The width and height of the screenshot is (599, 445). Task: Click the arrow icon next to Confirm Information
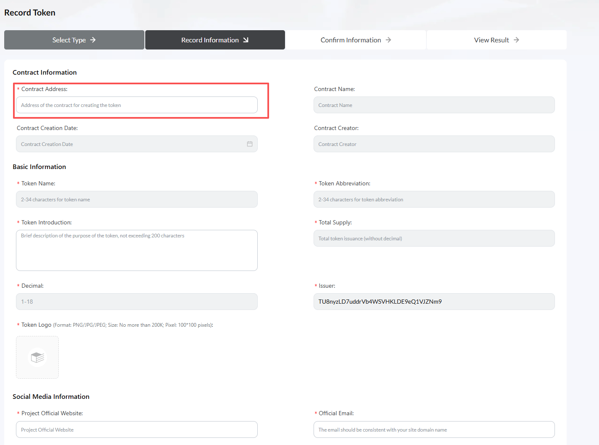click(x=388, y=40)
